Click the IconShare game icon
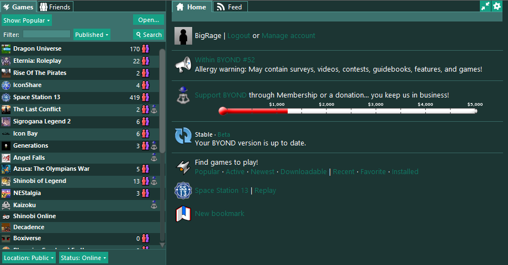Image resolution: width=508 pixels, height=265 pixels. click(6, 85)
